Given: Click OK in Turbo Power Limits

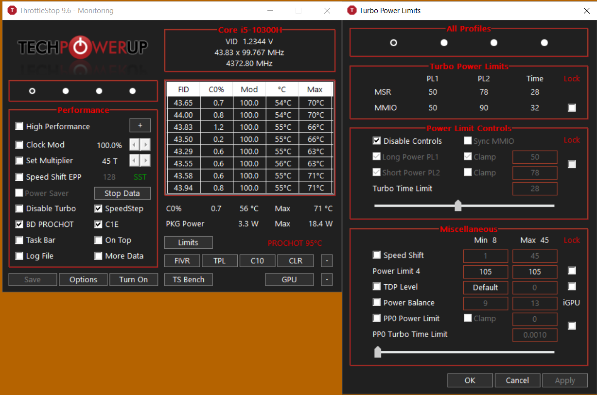Looking at the screenshot, I should point(470,380).
